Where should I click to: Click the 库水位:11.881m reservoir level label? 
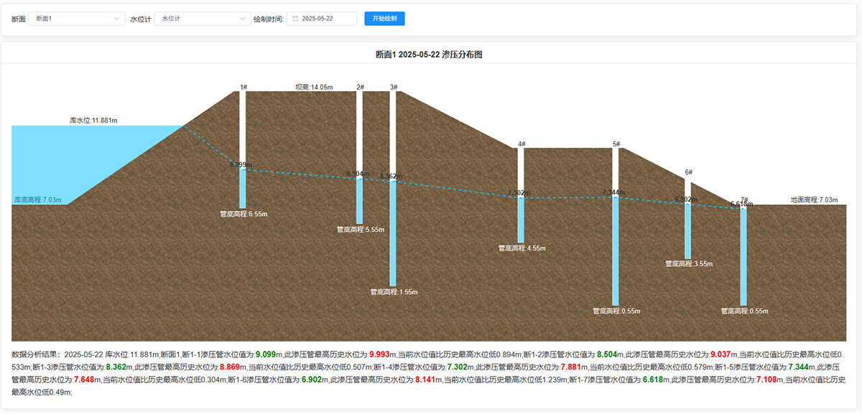coord(93,121)
